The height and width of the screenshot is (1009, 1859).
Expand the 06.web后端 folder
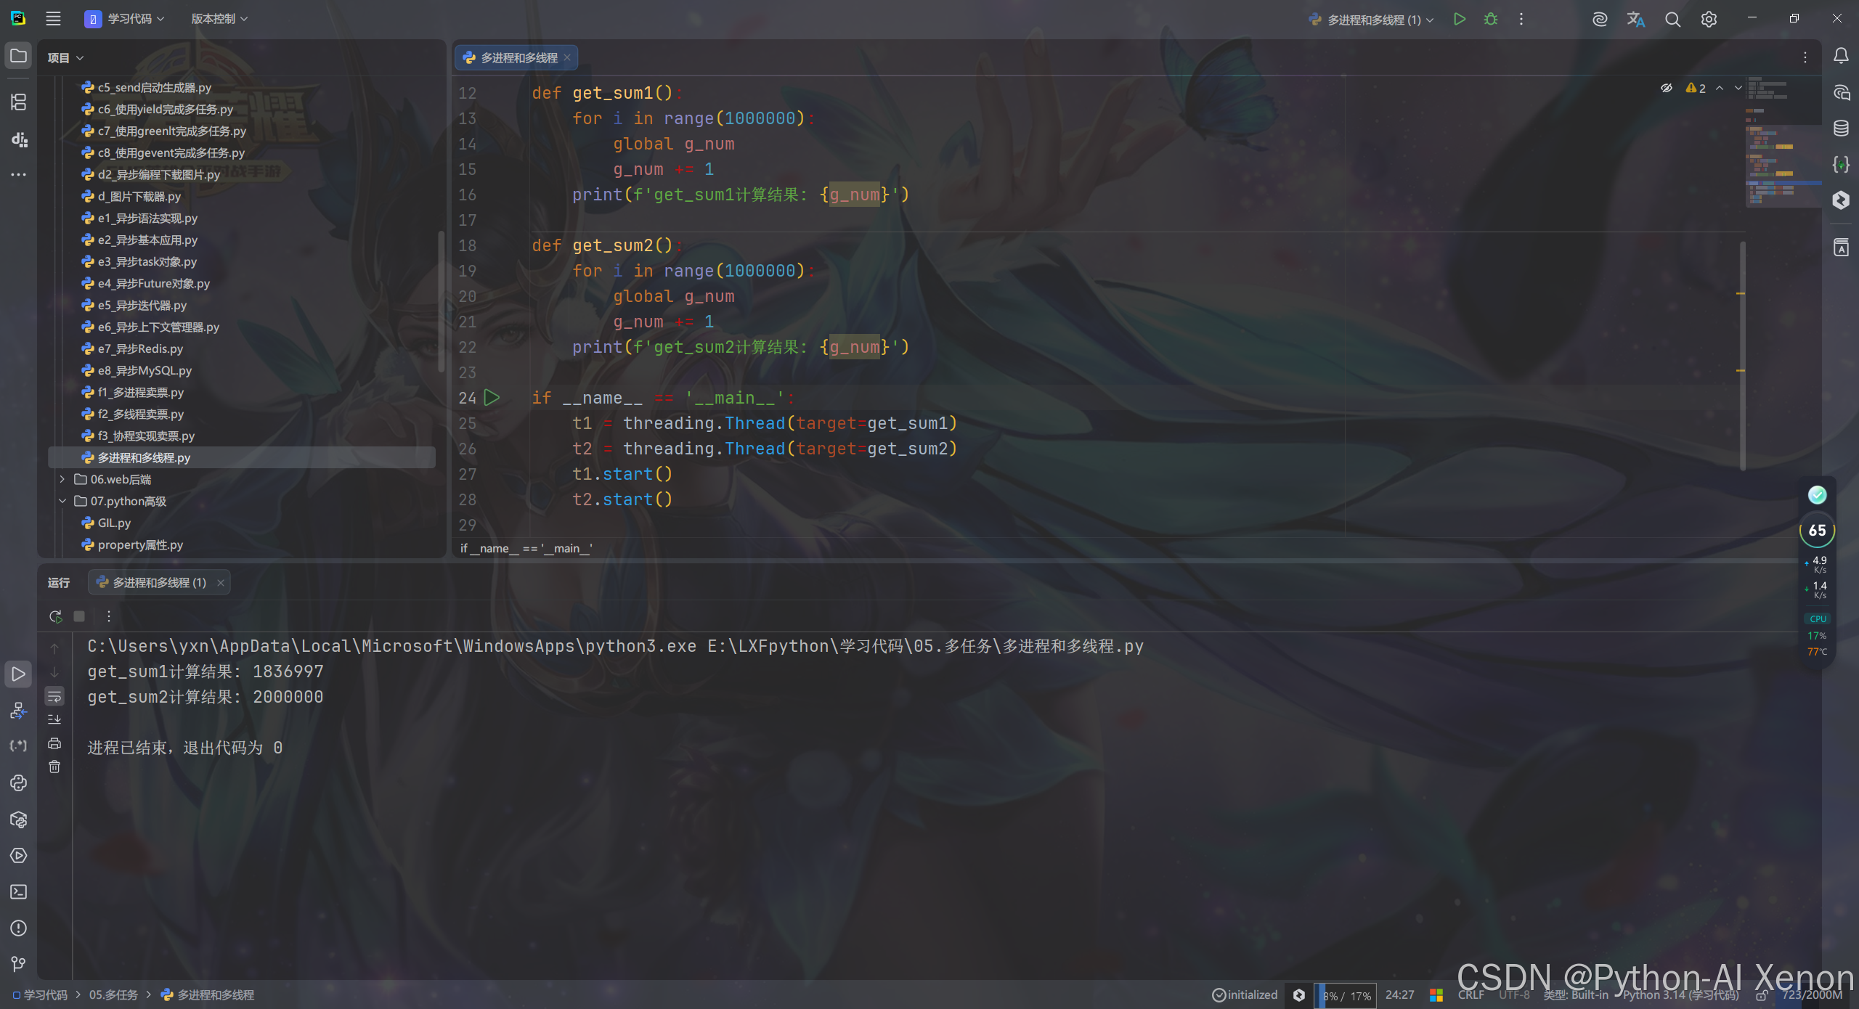pos(62,479)
